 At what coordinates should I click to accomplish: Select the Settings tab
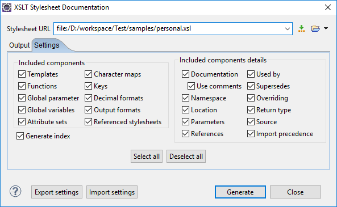tap(47, 45)
